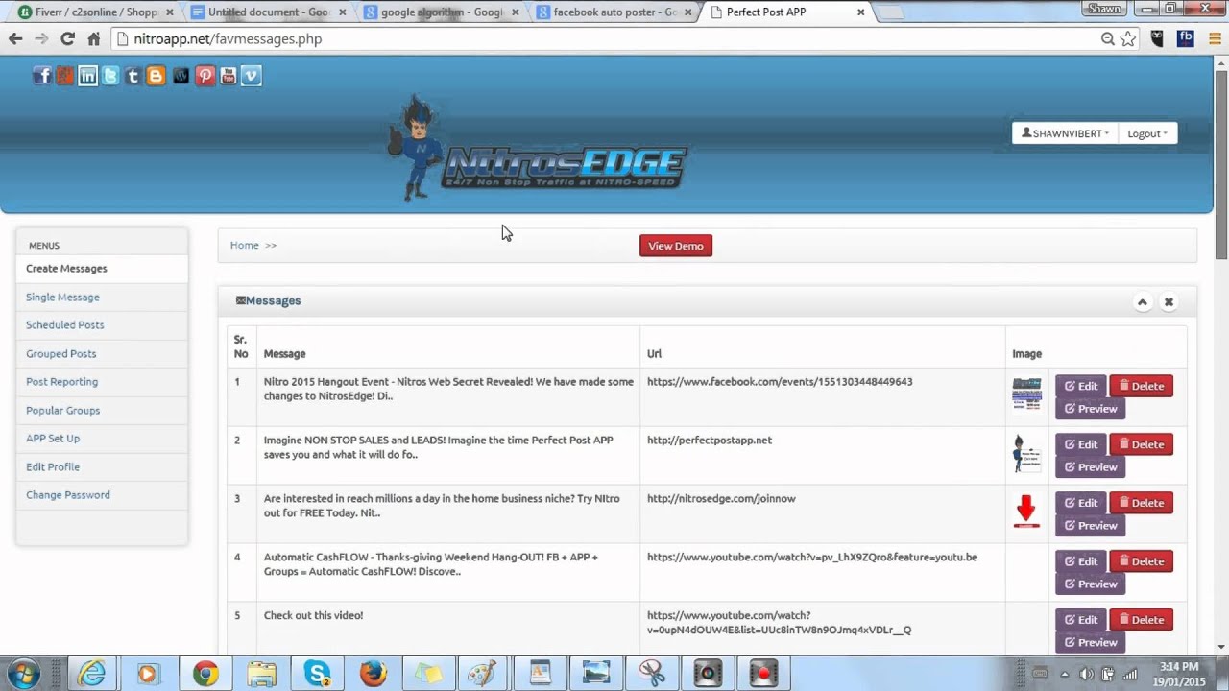Viewport: 1229px width, 691px height.
Task: Click the NitrosEDGE logo banner
Action: [x=538, y=149]
